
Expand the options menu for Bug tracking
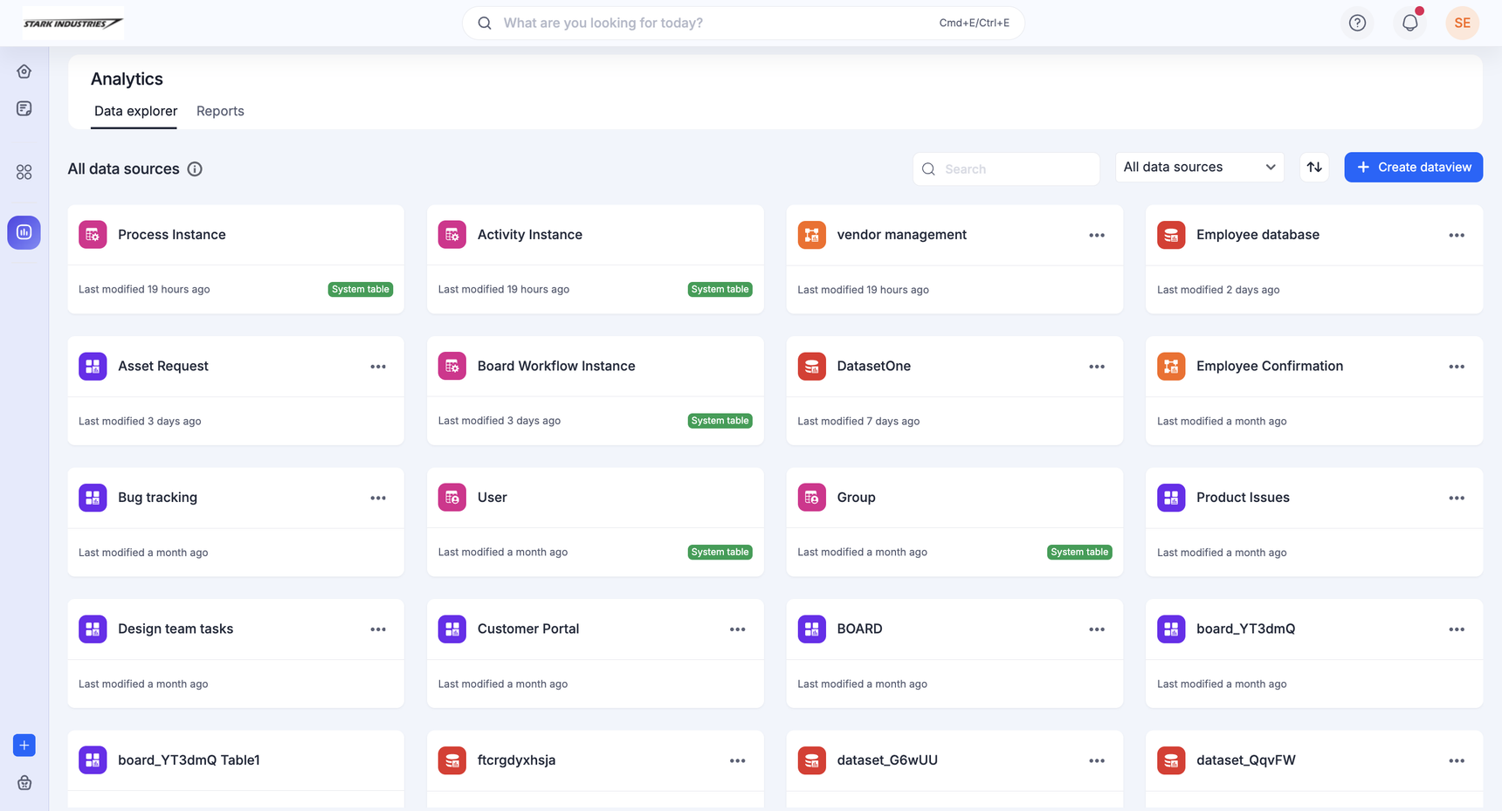click(x=378, y=498)
